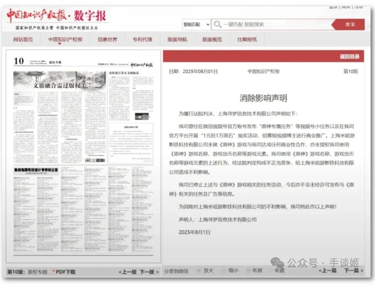Go to the 版面导航 tab
The width and height of the screenshot is (378, 285).
point(177,39)
